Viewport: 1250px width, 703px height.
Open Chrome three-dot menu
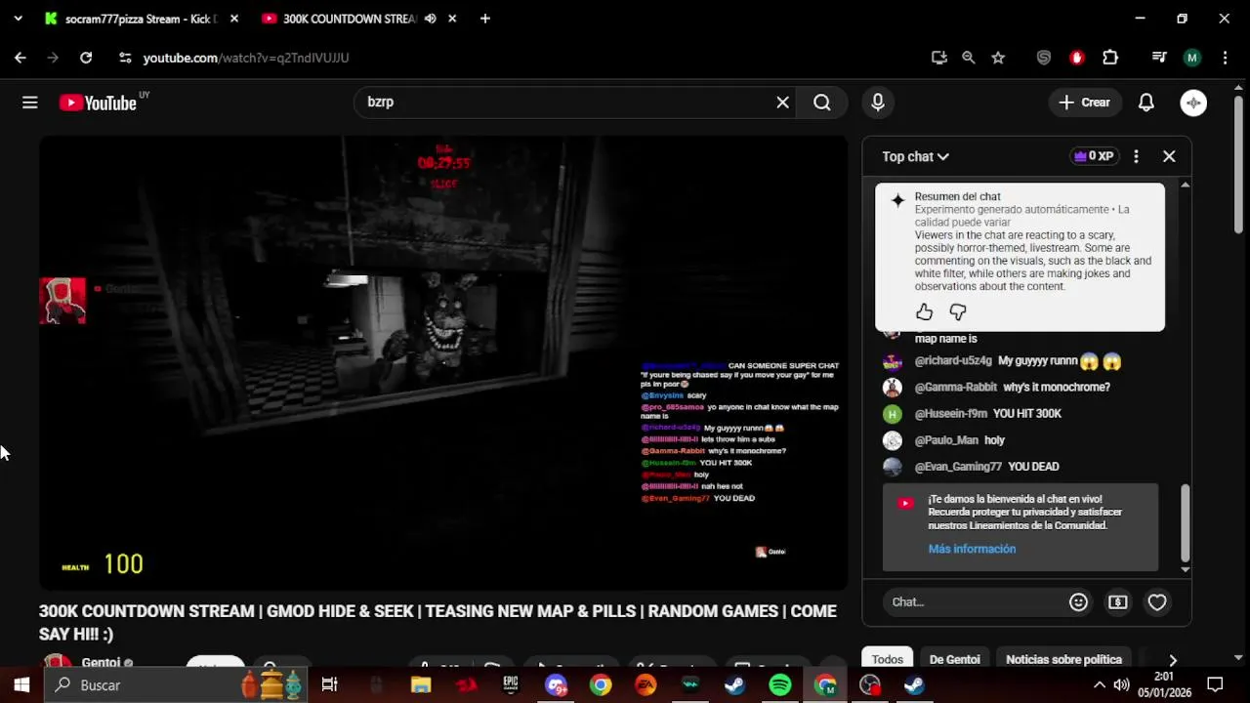click(1225, 58)
